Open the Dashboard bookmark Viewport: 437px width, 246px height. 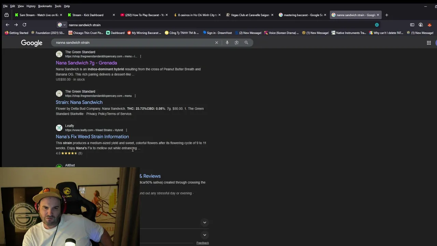click(x=115, y=33)
